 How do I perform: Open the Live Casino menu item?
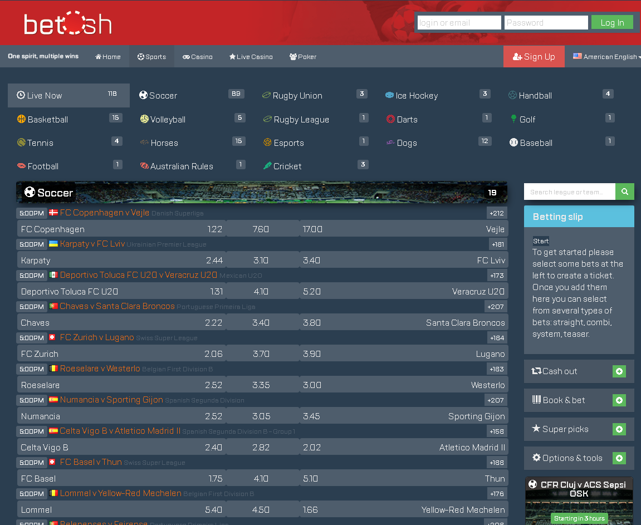click(251, 57)
